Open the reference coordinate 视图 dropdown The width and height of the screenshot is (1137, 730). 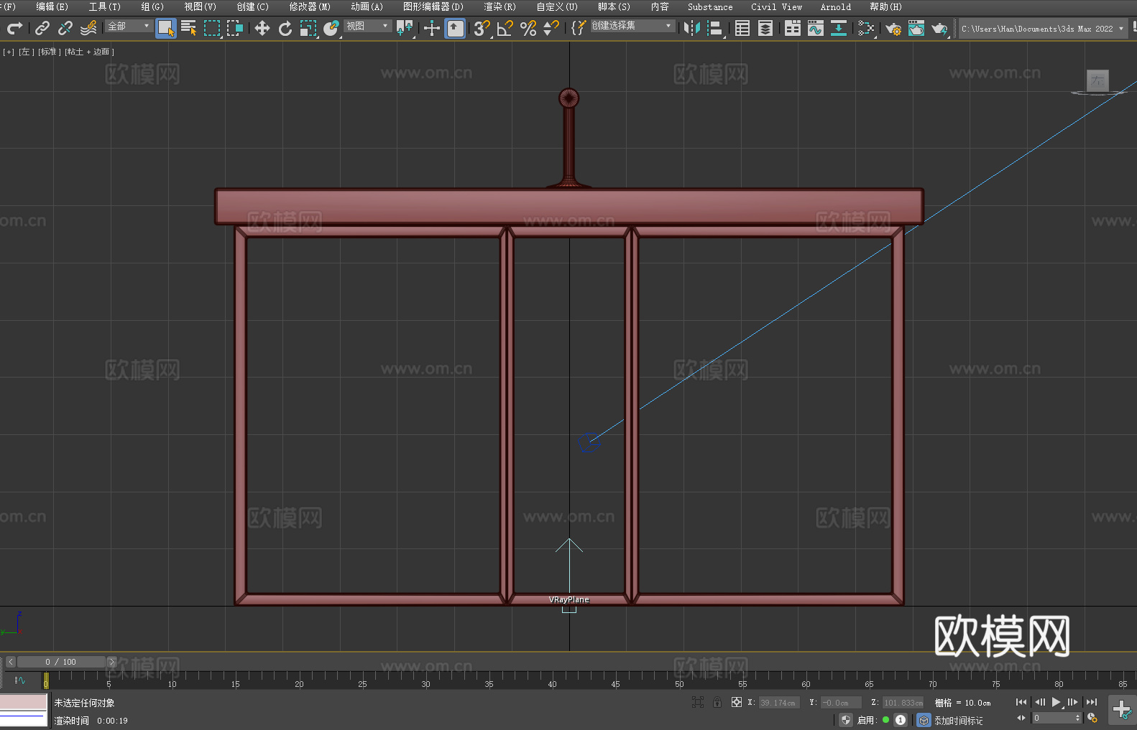tap(368, 26)
